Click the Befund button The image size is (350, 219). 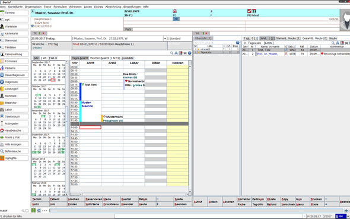pos(273,204)
